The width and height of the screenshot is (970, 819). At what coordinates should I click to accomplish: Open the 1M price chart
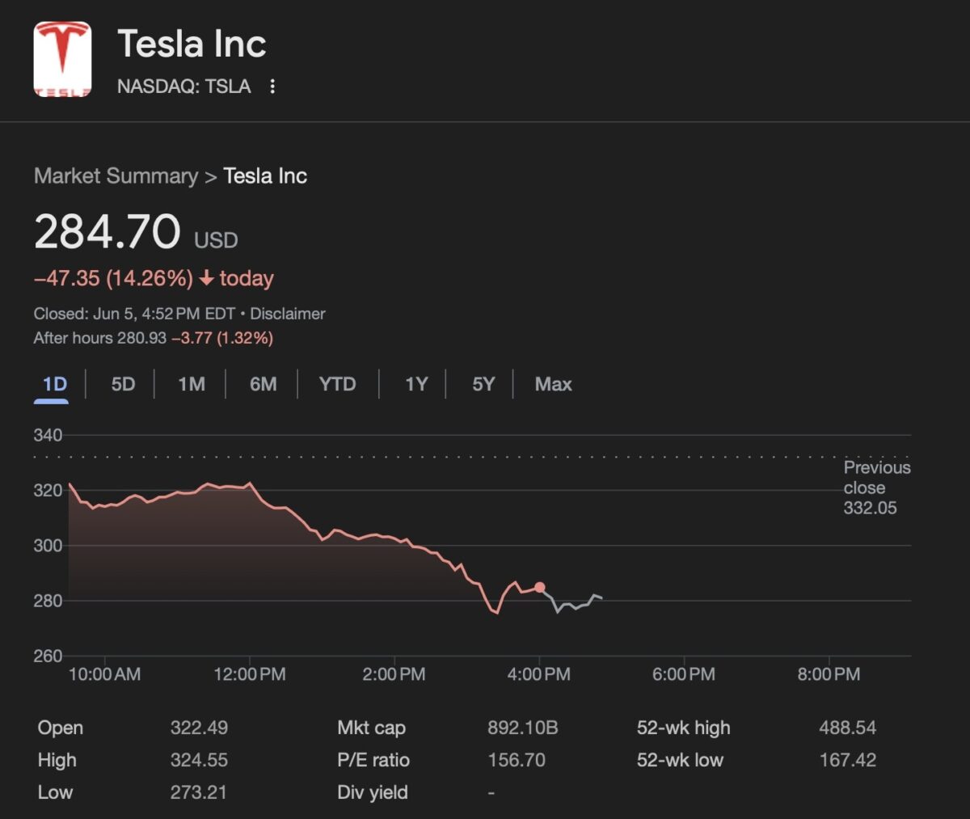[191, 383]
